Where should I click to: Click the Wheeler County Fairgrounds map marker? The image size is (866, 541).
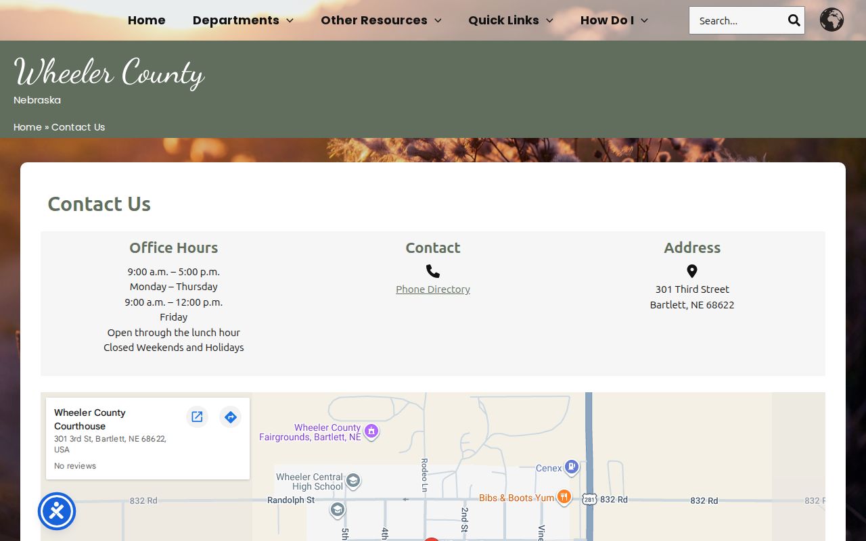[x=371, y=431]
